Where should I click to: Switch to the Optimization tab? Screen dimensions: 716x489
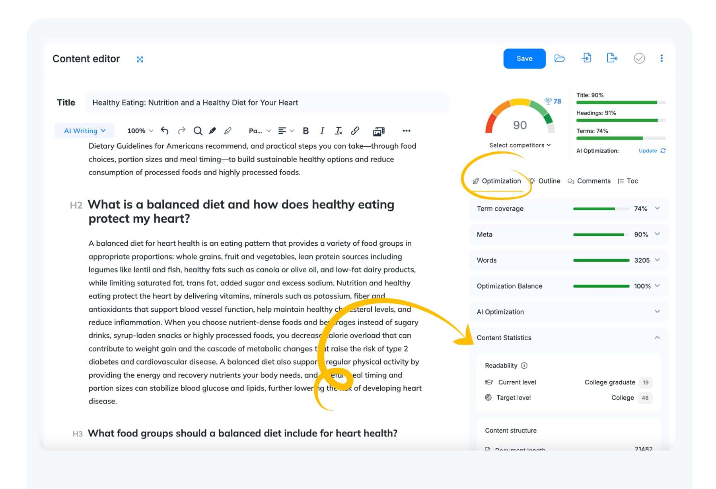click(x=497, y=181)
